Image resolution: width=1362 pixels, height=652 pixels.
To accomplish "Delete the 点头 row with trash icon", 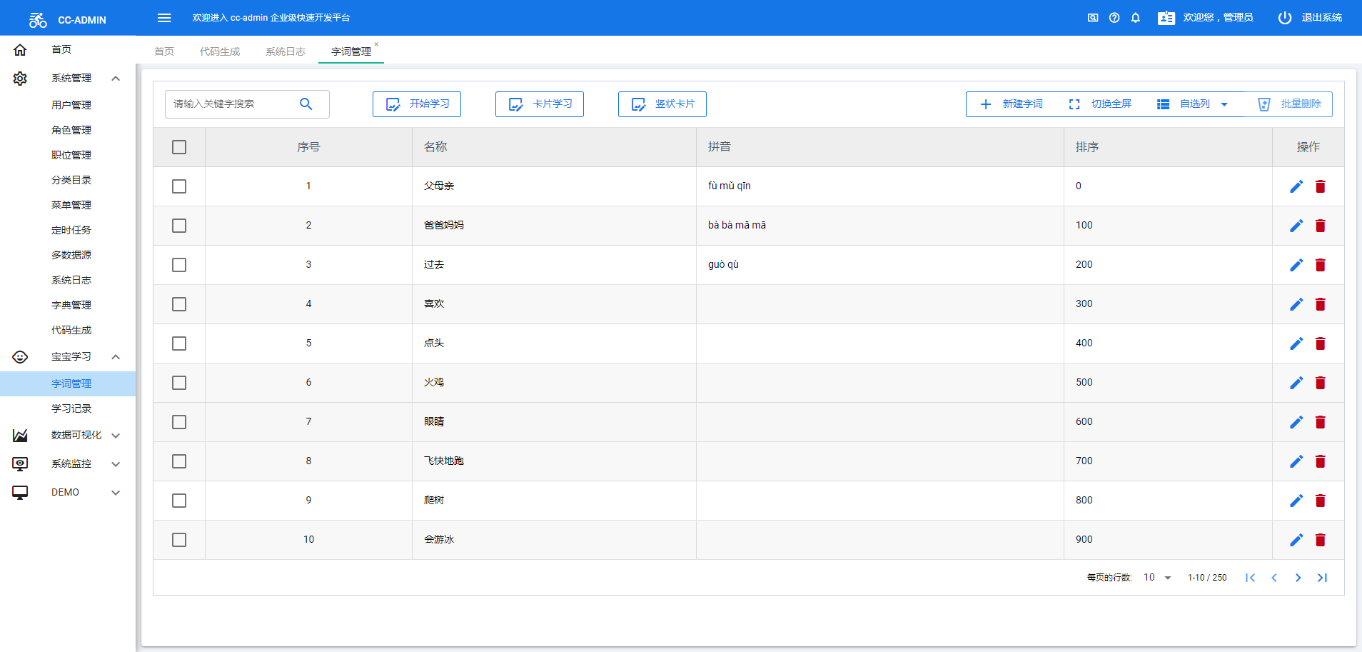I will 1321,343.
